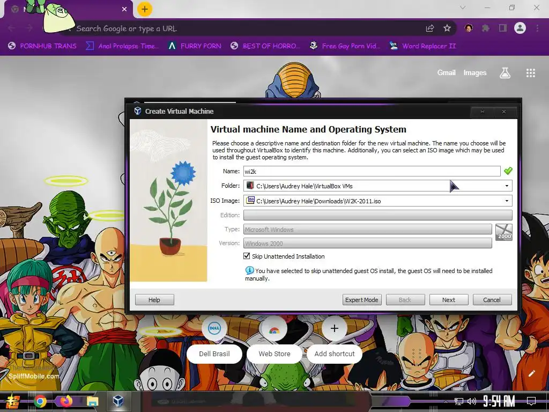Open the Chrome profile avatar icon
Screen dimensions: 549x412
[520, 28]
